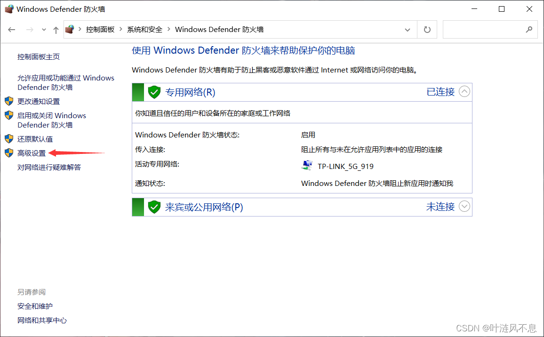Click the firewall icon in the address bar
544x337 pixels.
pyautogui.click(x=70, y=30)
